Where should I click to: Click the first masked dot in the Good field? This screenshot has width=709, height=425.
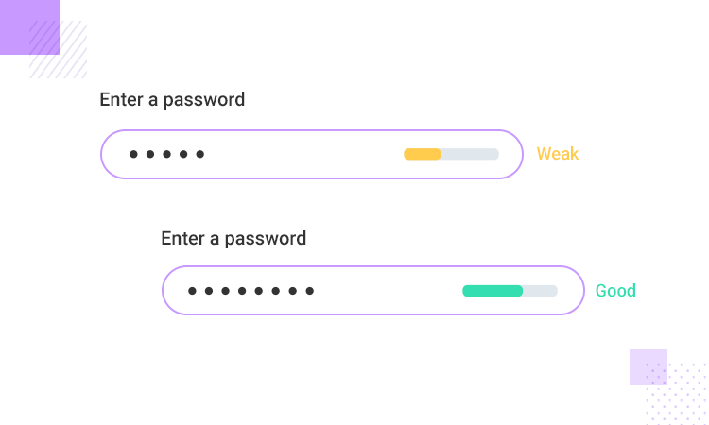pyautogui.click(x=192, y=291)
